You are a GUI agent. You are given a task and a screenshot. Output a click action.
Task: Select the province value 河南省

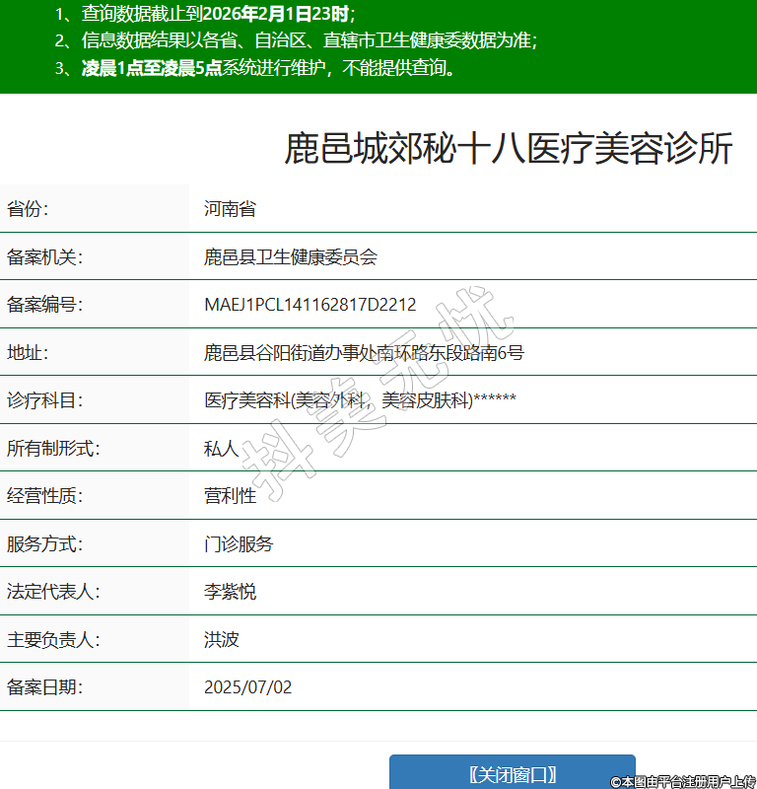click(x=230, y=209)
